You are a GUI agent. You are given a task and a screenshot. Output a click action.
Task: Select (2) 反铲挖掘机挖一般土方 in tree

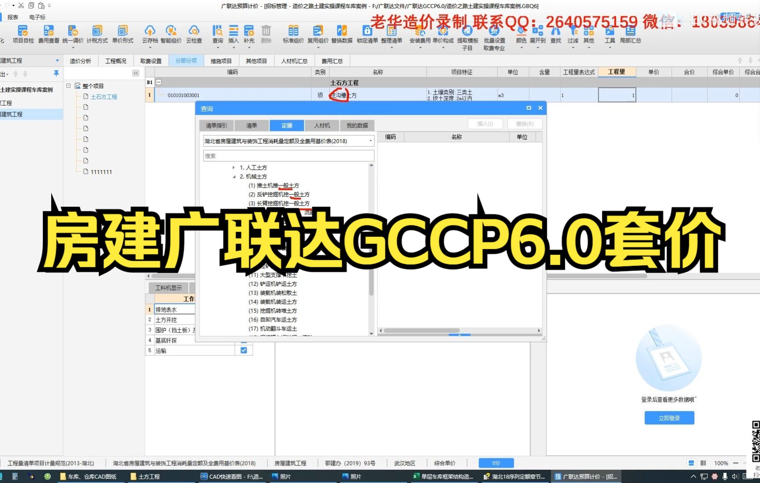(279, 194)
